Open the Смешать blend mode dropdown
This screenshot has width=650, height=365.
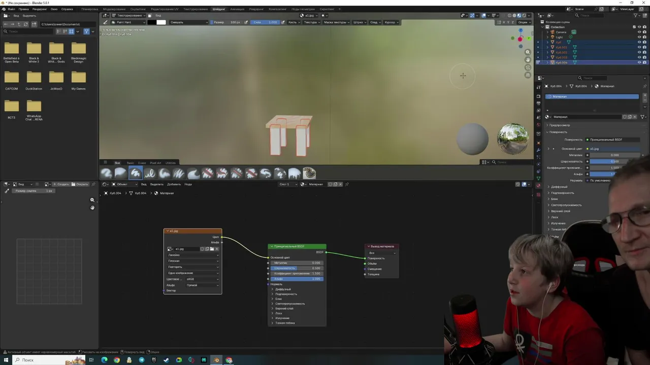(188, 22)
